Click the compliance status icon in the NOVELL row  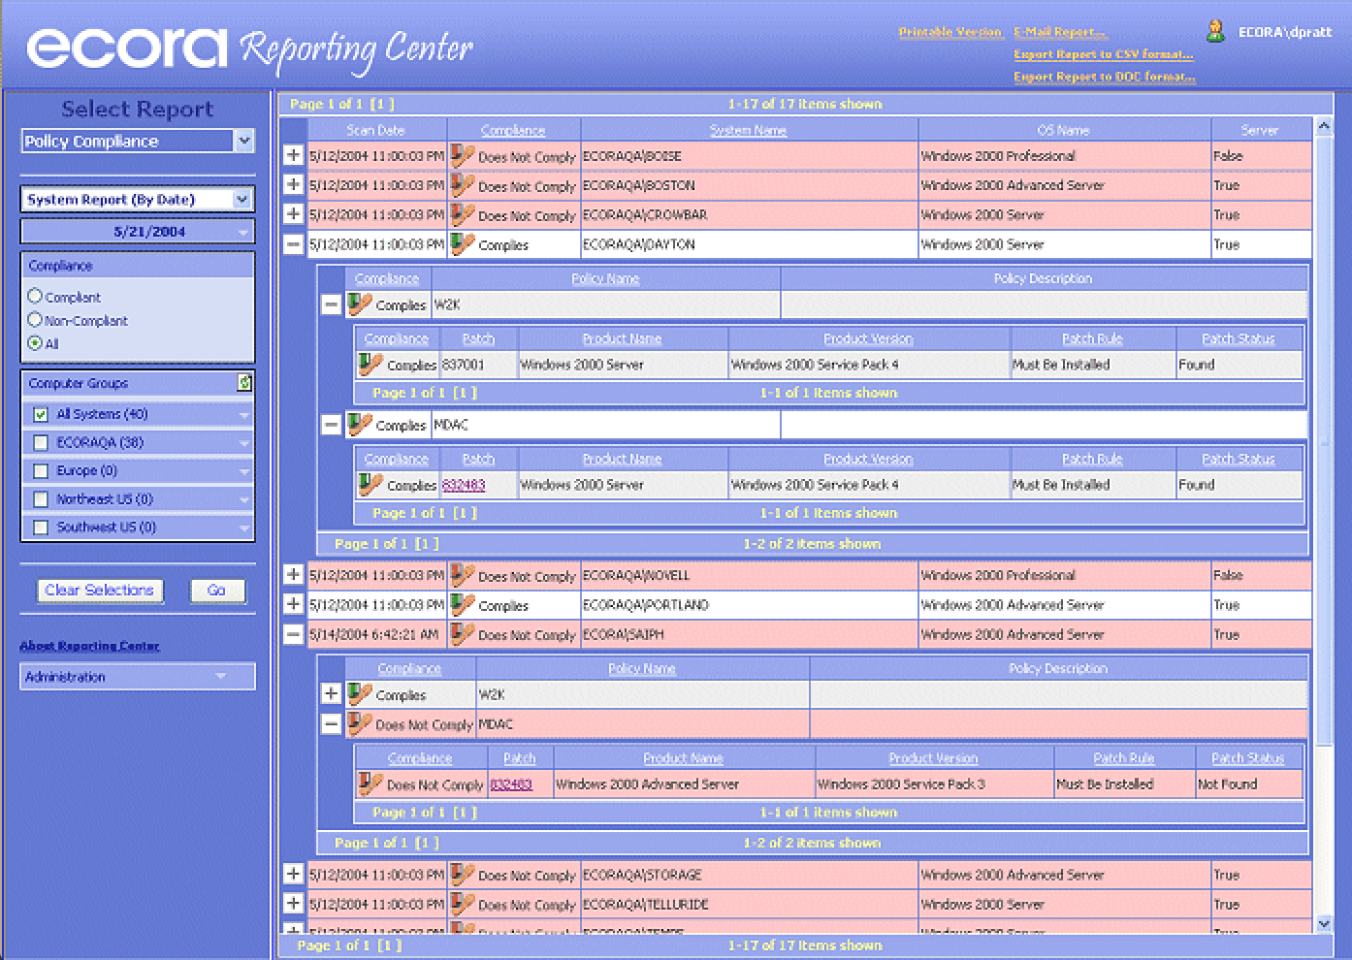(463, 575)
